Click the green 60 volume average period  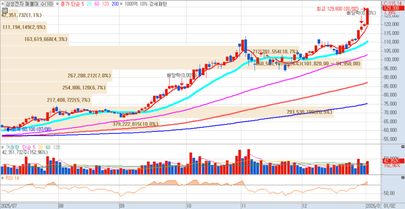48,147
